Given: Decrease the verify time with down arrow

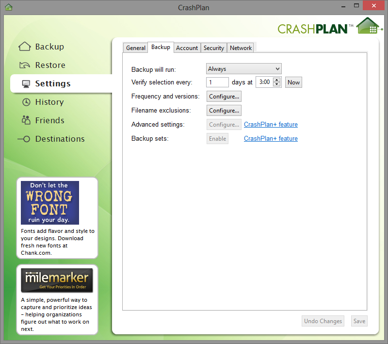Looking at the screenshot, I should coord(276,84).
